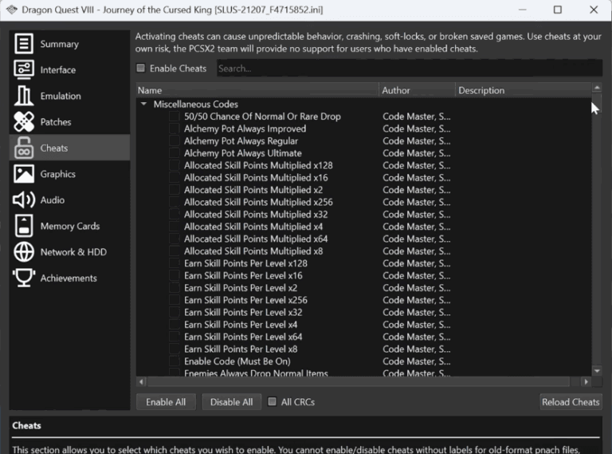
Task: Check Alchemy Pot Always Ultimate box
Action: tap(175, 153)
